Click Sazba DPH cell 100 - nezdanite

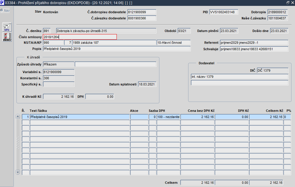pyautogui.click(x=168, y=117)
